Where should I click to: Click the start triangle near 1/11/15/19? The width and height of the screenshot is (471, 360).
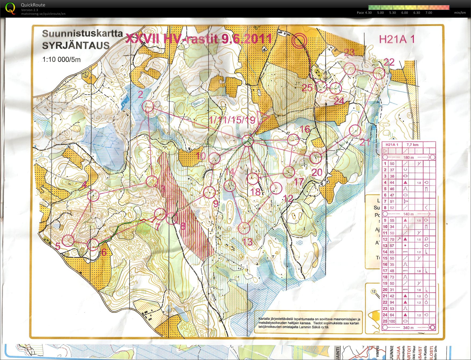[x=263, y=117]
